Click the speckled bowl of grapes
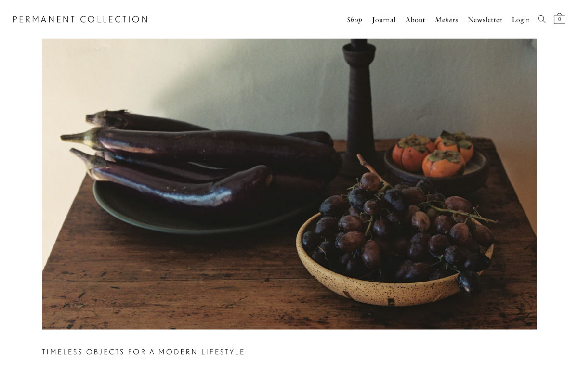 pos(395,250)
